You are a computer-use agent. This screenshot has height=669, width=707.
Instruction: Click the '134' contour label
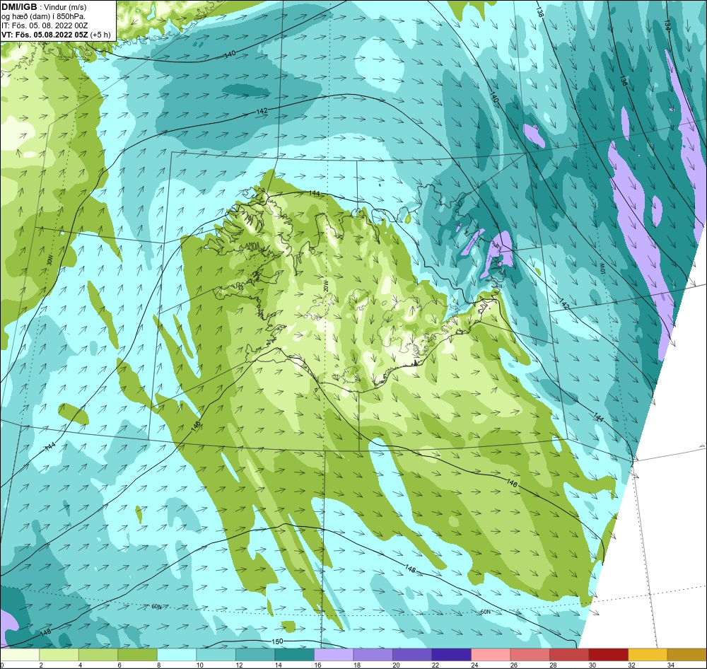click(667, 24)
